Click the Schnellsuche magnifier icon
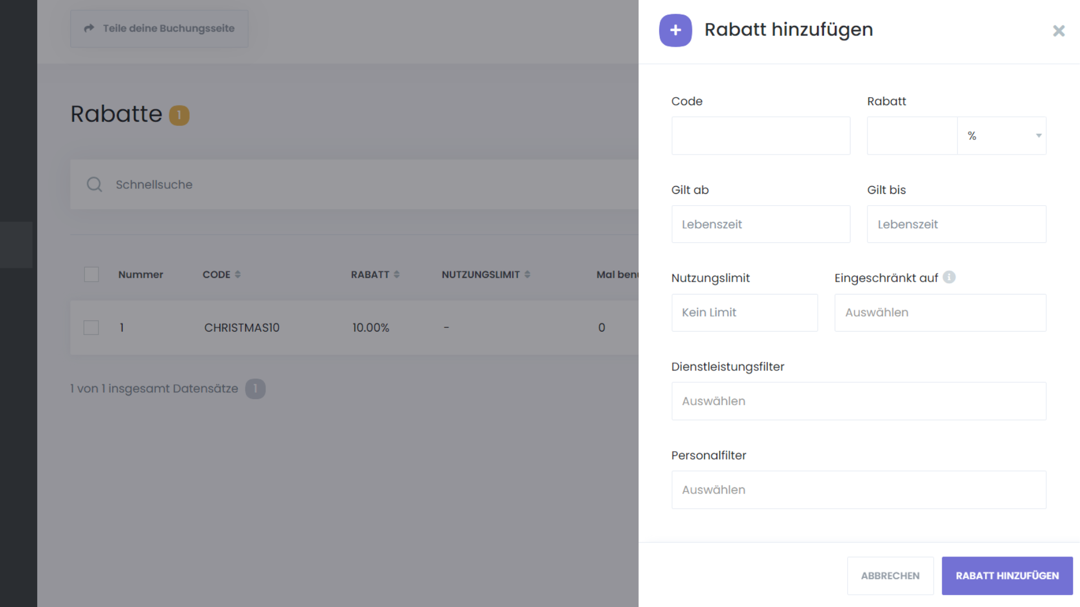 [94, 184]
